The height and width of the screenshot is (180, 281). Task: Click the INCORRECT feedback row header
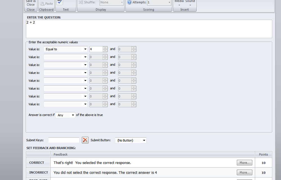point(38,172)
